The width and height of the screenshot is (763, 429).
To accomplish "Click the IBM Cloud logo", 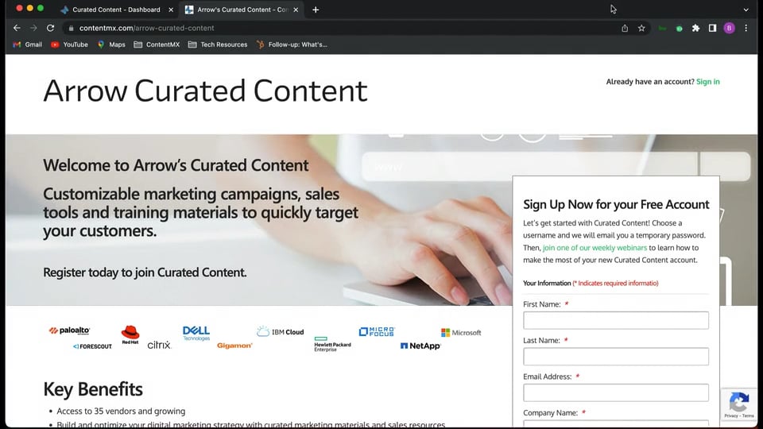I will (281, 332).
